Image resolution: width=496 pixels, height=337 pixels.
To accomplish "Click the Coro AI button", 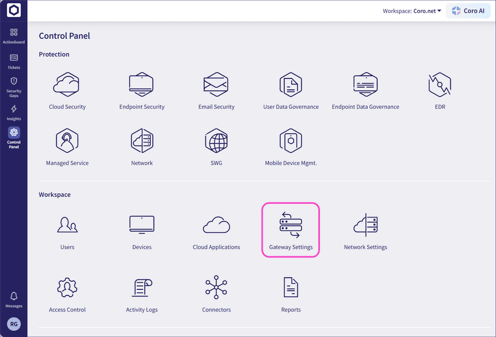I will click(468, 11).
